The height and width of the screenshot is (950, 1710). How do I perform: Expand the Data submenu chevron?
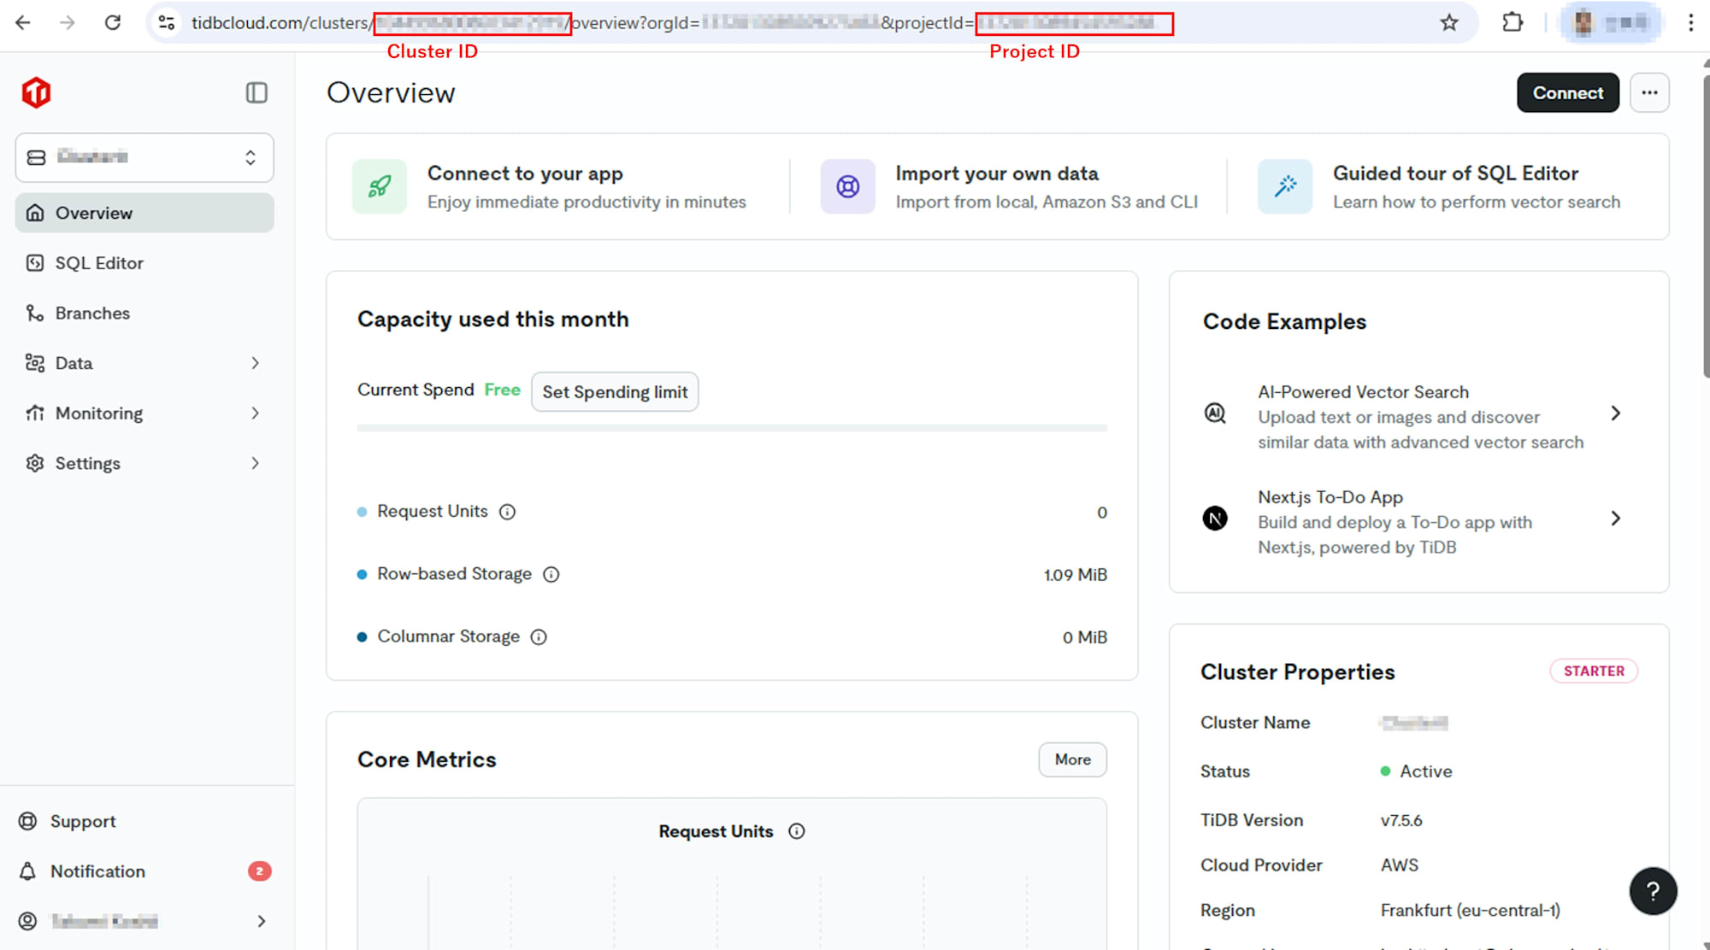coord(255,363)
